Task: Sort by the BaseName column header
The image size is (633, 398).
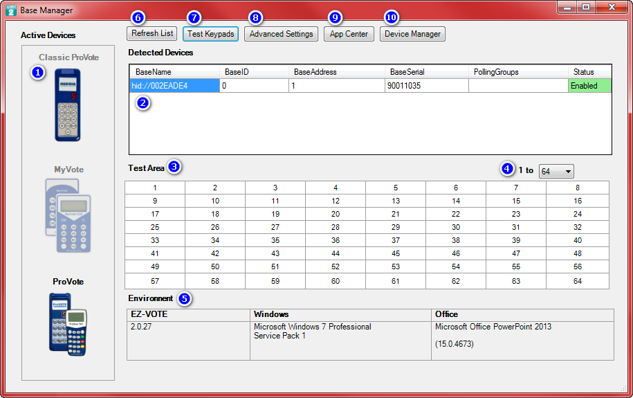Action: (x=174, y=72)
